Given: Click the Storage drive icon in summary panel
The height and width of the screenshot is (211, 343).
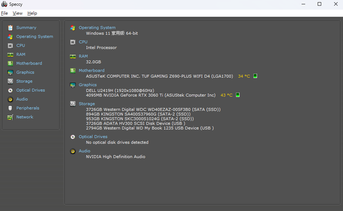Looking at the screenshot, I should [73, 104].
